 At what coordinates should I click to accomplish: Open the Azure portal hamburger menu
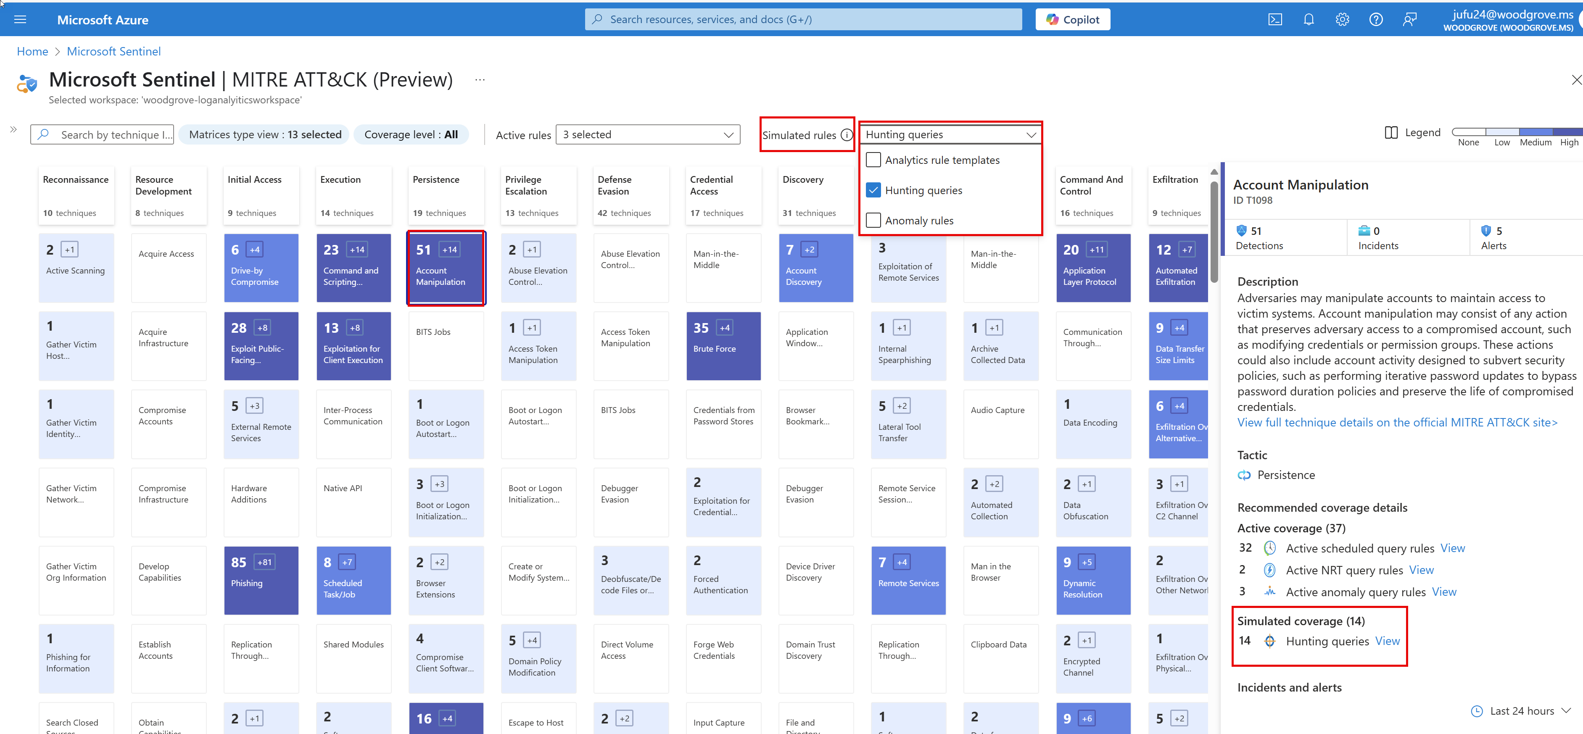point(20,19)
